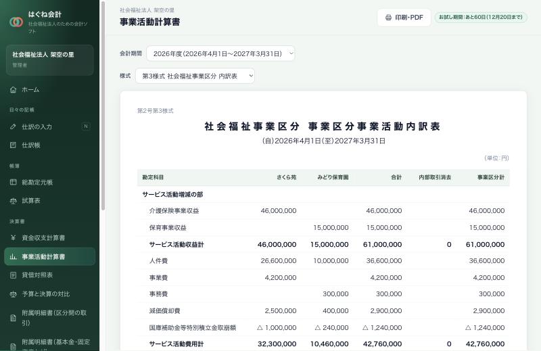Open the 試算表 page
The image size is (541, 351).
[49, 201]
